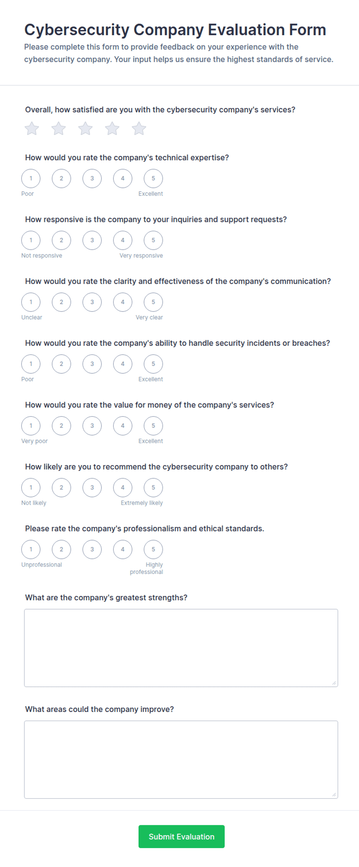Select the second star for overall satisfaction
The width and height of the screenshot is (359, 867).
click(59, 129)
